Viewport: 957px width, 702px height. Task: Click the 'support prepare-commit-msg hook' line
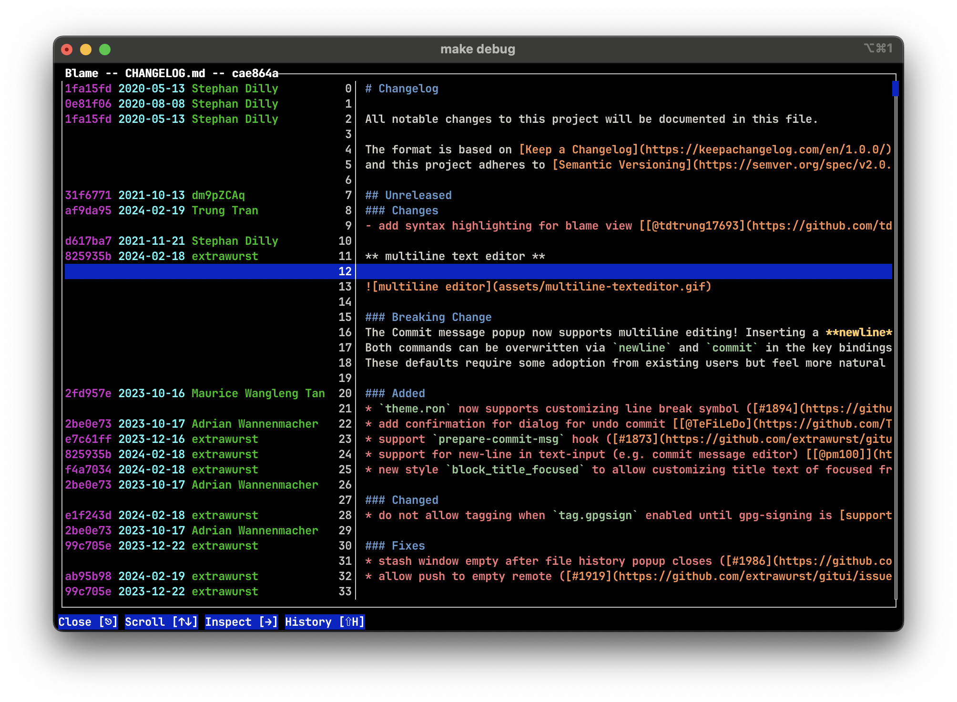[x=629, y=439]
